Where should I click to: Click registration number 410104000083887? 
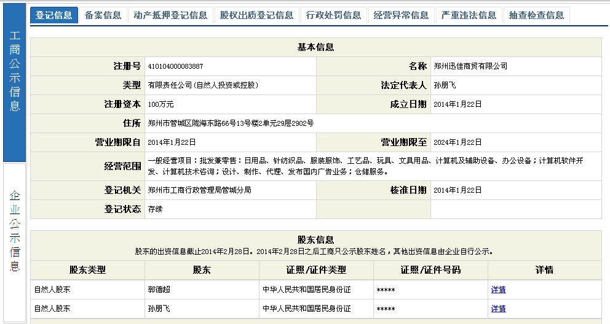point(175,66)
